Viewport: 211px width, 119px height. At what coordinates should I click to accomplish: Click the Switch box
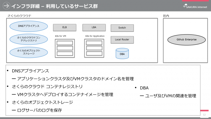tap(122, 28)
